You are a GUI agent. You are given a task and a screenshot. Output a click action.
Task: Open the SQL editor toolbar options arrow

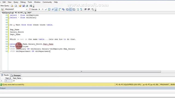95,10
